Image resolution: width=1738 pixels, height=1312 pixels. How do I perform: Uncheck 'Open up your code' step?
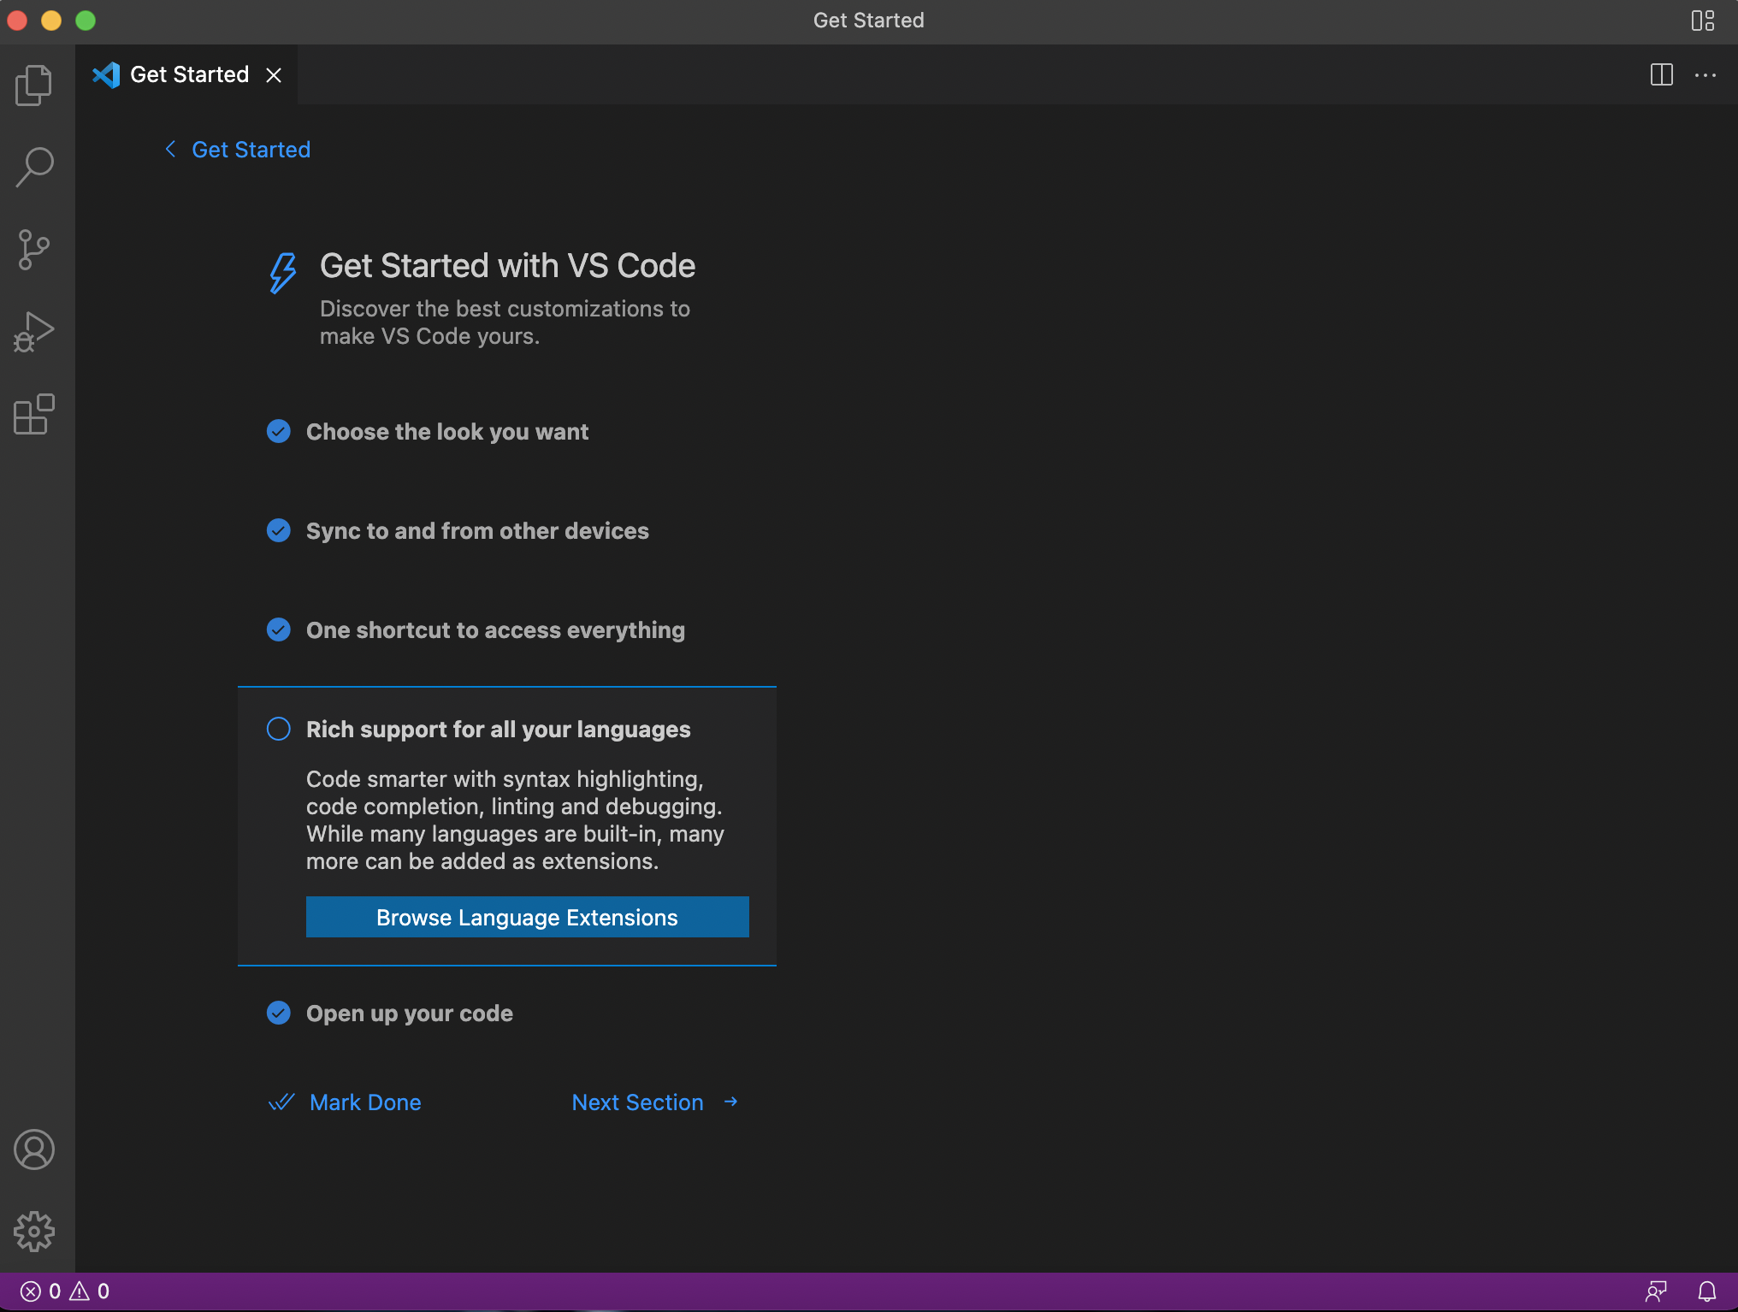pyautogui.click(x=279, y=1014)
